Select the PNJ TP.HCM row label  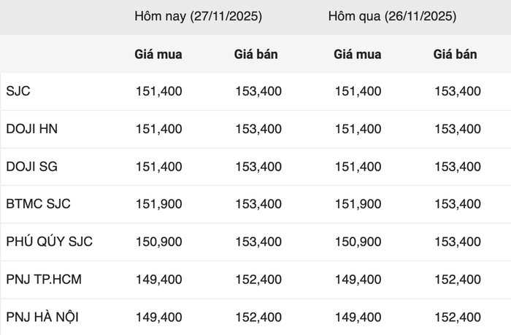(45, 279)
